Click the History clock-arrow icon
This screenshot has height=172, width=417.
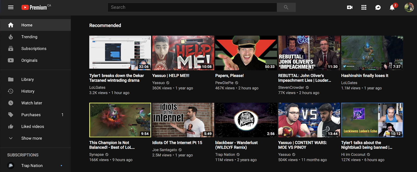click(11, 91)
